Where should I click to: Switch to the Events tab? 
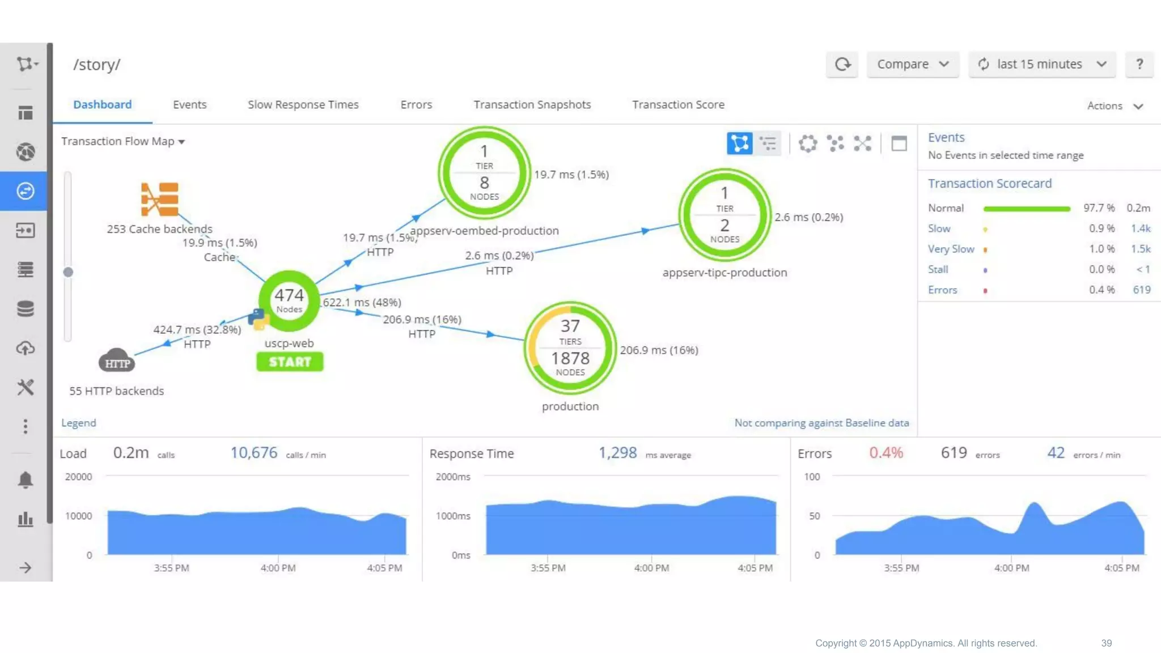click(x=189, y=105)
